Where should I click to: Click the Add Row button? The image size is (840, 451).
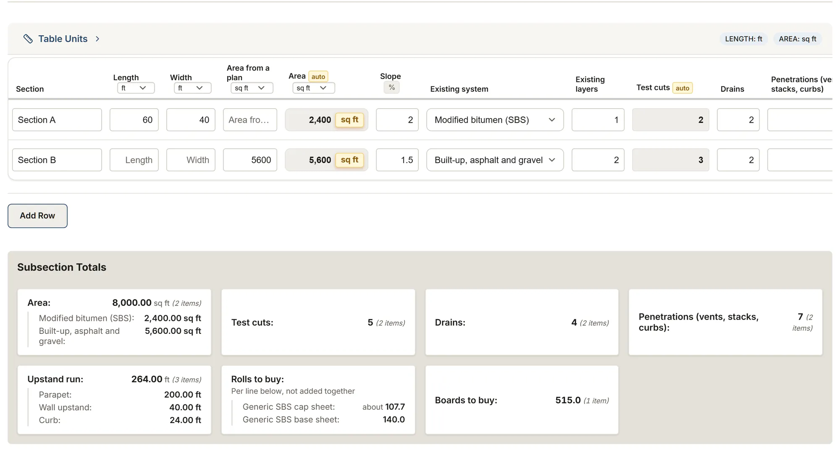[x=37, y=216]
